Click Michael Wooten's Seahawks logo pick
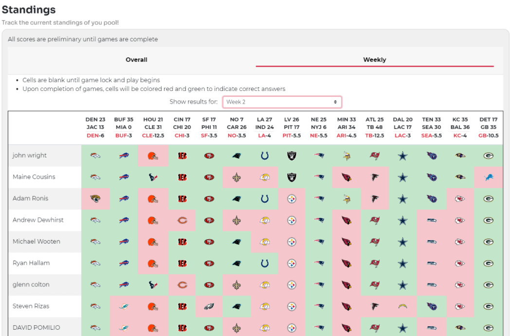This screenshot has width=510, height=336. tap(432, 242)
